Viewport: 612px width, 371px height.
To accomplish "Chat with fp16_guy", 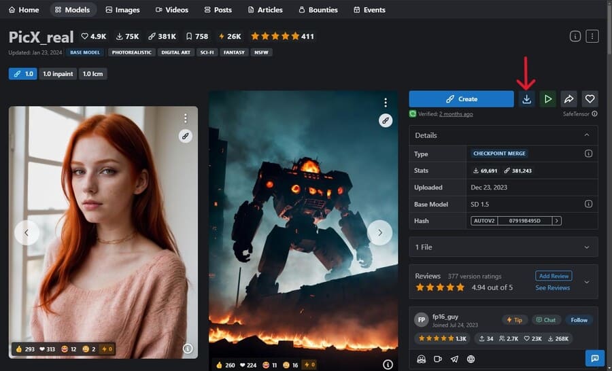I will [546, 320].
